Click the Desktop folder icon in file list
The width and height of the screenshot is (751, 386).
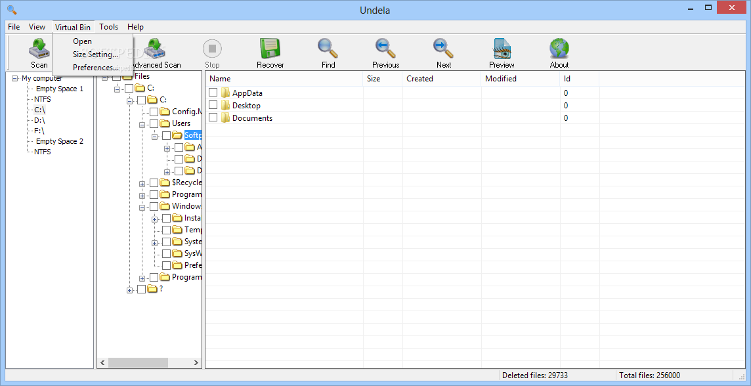point(226,105)
